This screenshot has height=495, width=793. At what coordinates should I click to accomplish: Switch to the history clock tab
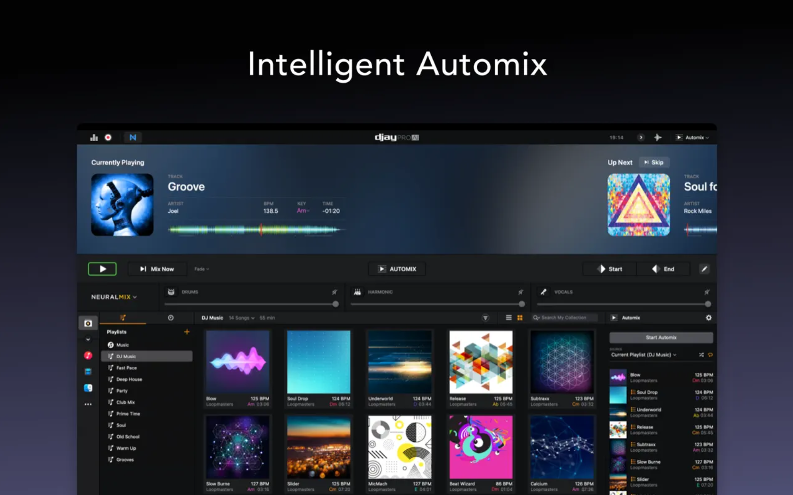coord(170,317)
